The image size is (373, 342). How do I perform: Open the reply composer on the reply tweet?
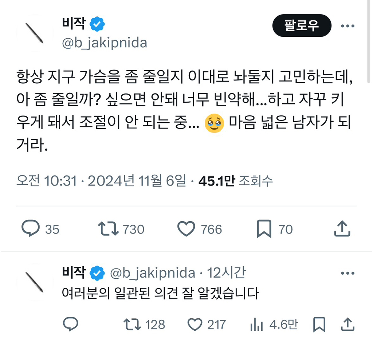71,325
